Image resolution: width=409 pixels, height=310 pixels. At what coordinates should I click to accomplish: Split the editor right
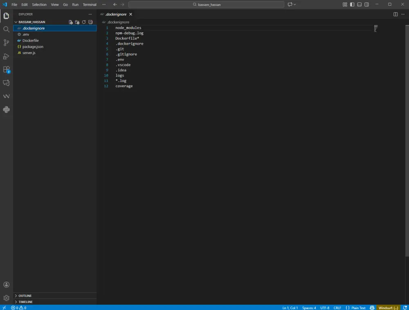396,14
